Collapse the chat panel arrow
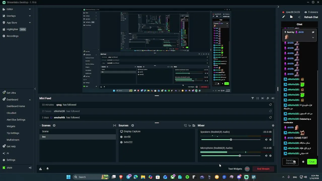322x181 pixels. click(x=278, y=7)
